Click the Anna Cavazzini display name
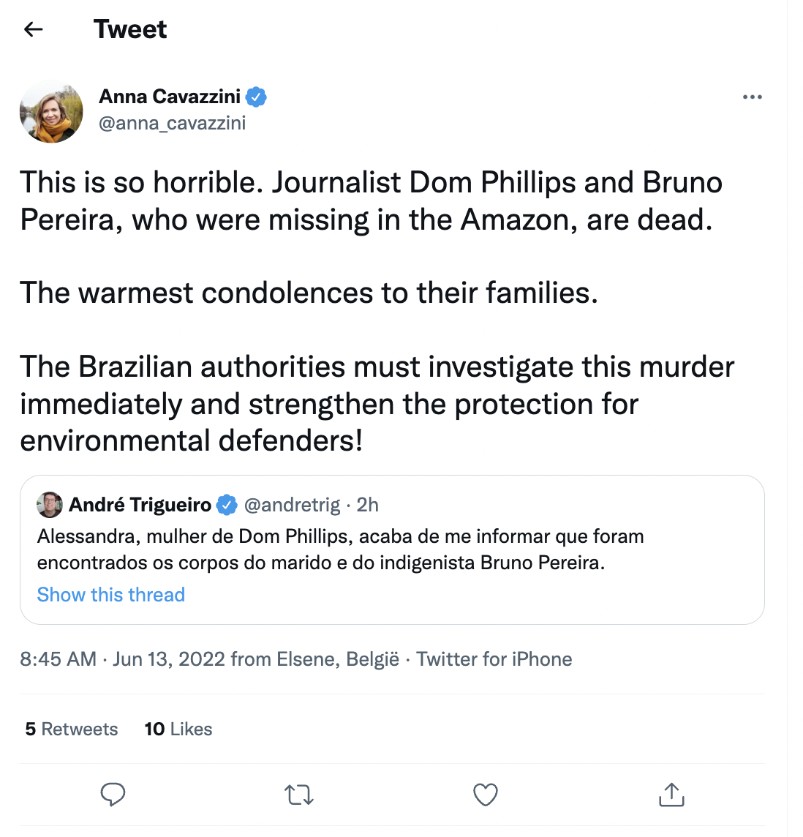The image size is (803, 837). point(170,97)
